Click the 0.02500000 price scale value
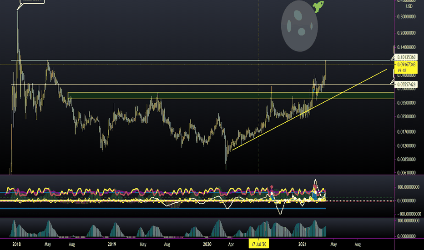The height and width of the screenshot is (250, 424). point(406,116)
